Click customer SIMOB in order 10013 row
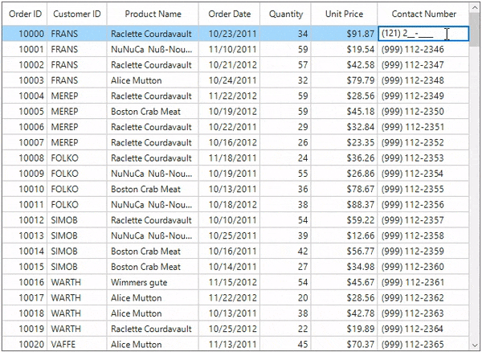 [x=77, y=235]
